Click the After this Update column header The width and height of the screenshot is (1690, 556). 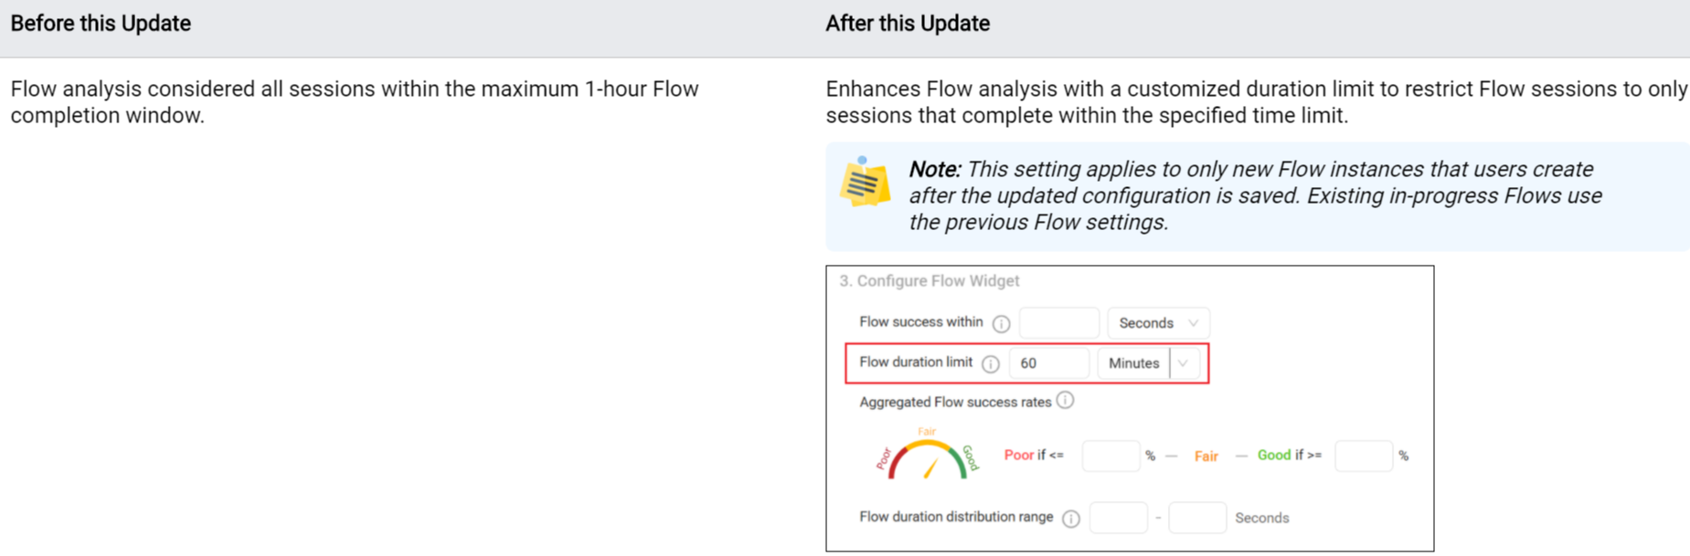[x=908, y=24]
